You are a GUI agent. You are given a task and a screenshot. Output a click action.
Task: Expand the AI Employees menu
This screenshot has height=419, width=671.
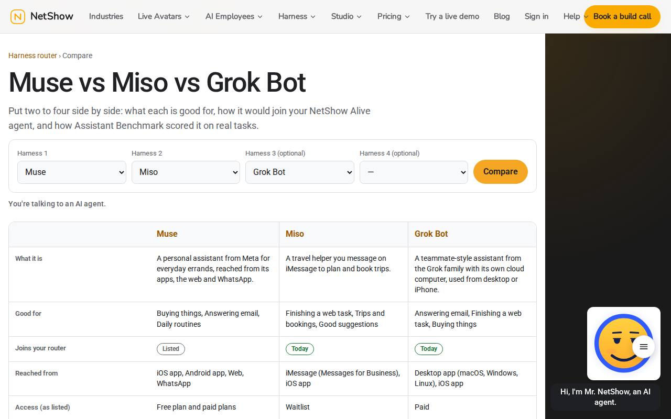pos(234,16)
